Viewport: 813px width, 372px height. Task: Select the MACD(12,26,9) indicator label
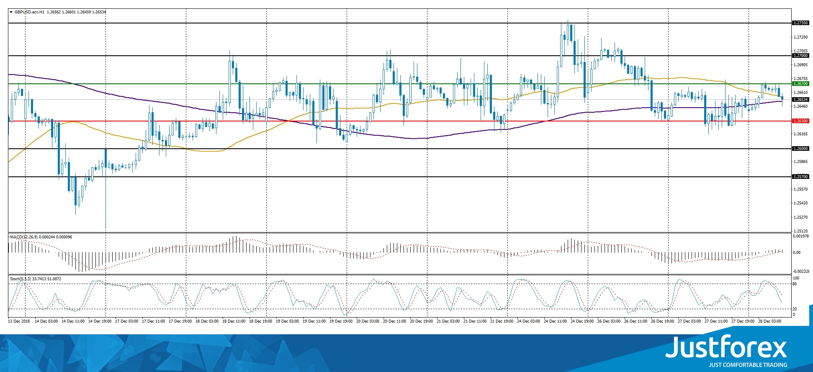point(24,237)
